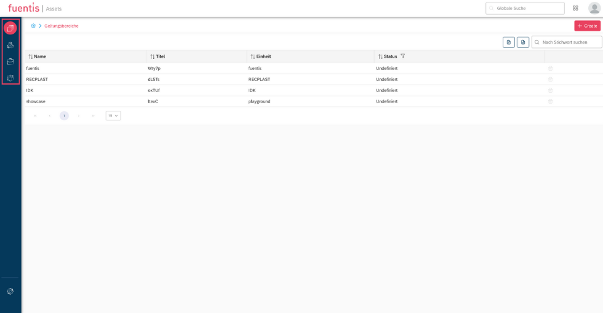Screen dimensions: 603x313
Task: Select the RECPLAST name cell
Action: [x=37, y=79]
